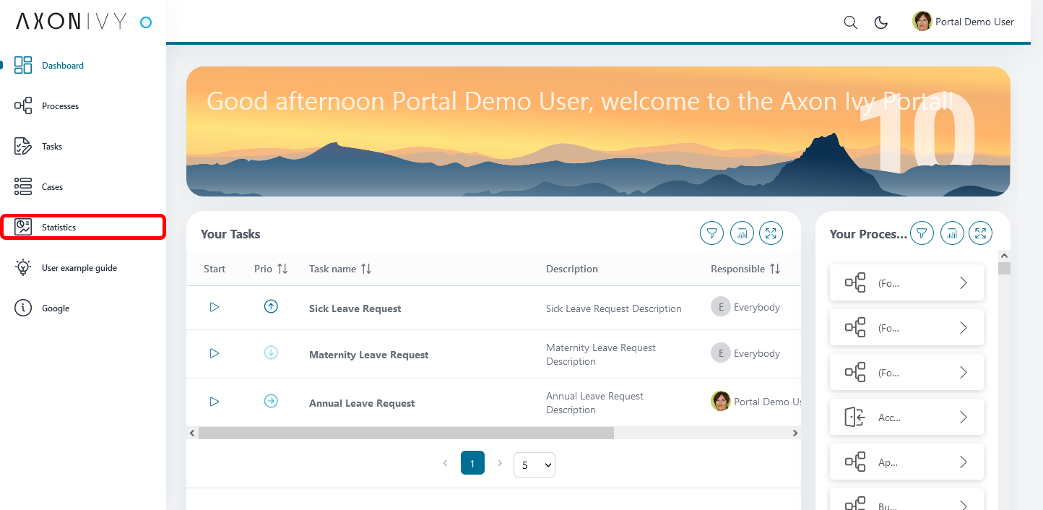The height and width of the screenshot is (510, 1043).
Task: Click the normal priority icon for Annual Leave
Action: 271,401
